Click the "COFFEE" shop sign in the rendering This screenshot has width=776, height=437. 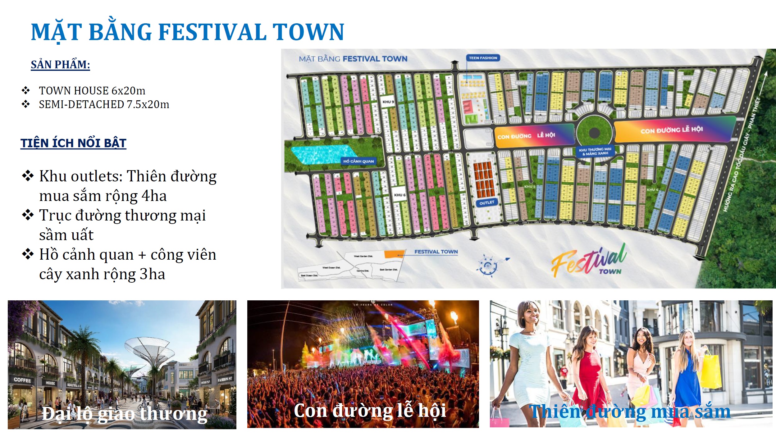click(x=22, y=380)
